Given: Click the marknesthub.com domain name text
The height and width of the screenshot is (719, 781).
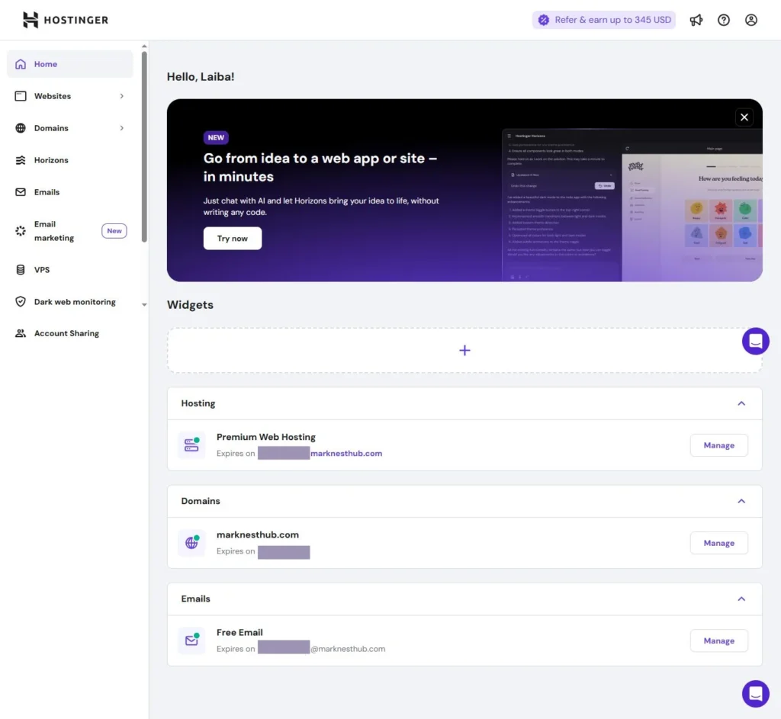Looking at the screenshot, I should tap(258, 534).
